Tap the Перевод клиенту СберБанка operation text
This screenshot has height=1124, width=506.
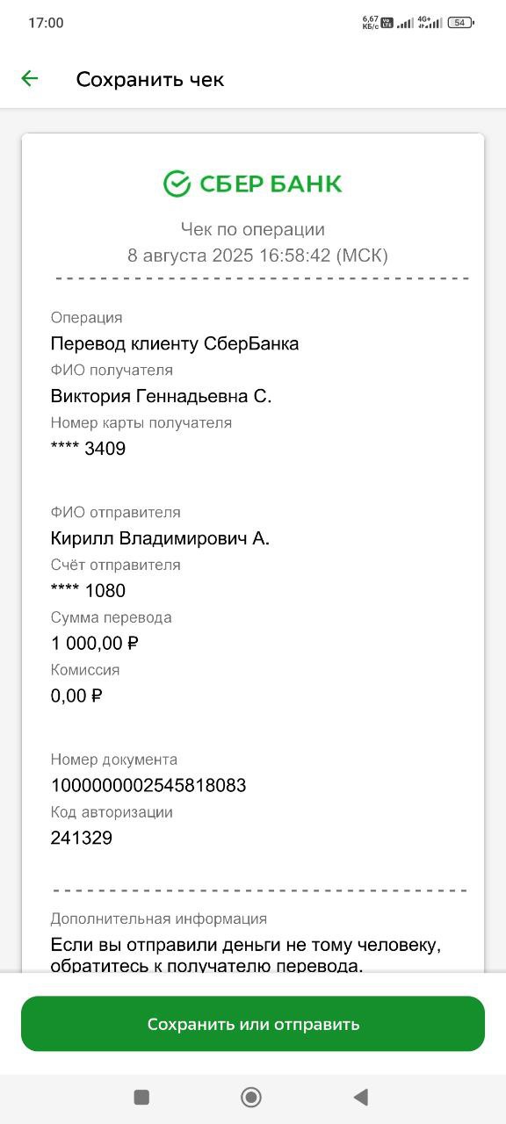[175, 343]
